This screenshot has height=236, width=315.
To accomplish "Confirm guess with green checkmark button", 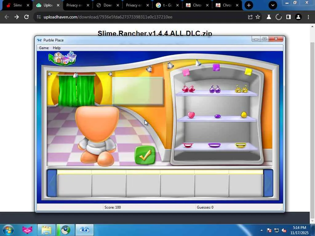I will [x=145, y=155].
